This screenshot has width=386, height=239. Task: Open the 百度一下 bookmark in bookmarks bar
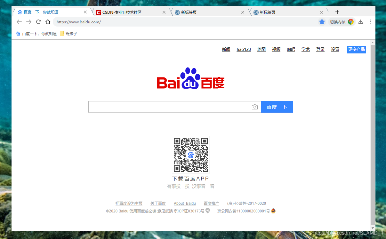click(x=36, y=34)
